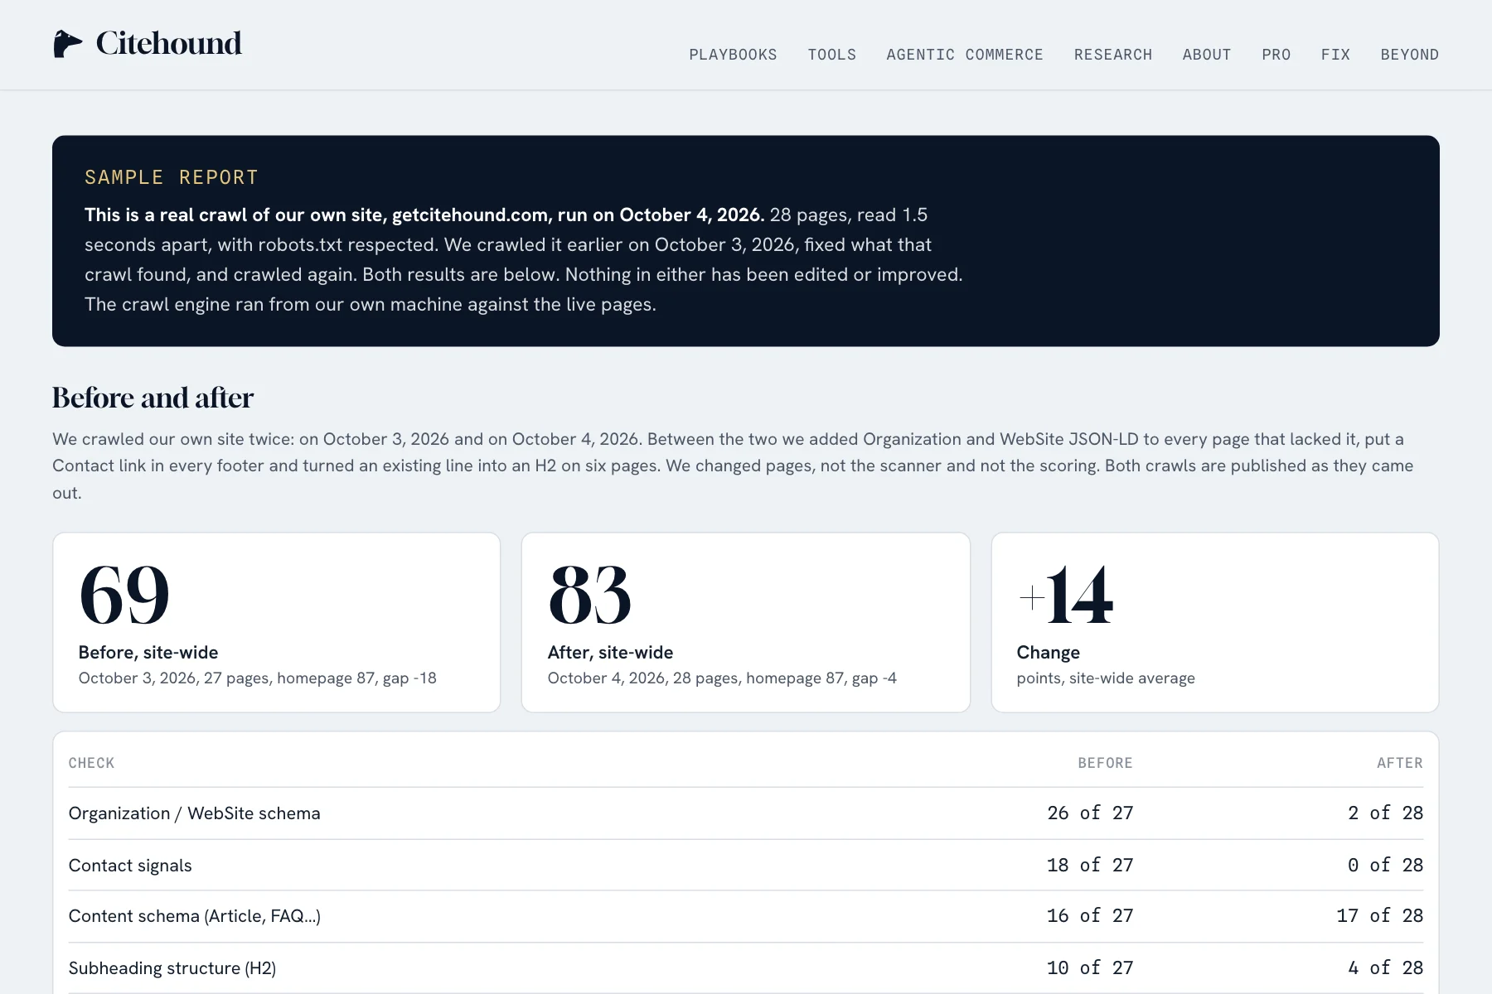Click the '10 of 27' before value
This screenshot has height=994, width=1492.
pyautogui.click(x=1090, y=968)
